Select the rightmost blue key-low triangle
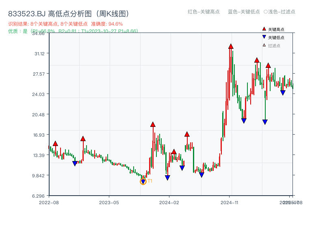 coord(283,93)
